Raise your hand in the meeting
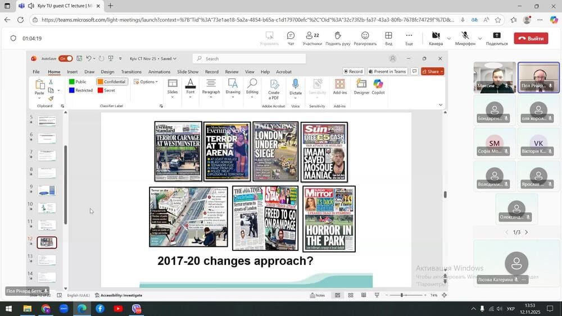The height and width of the screenshot is (316, 562). click(338, 38)
